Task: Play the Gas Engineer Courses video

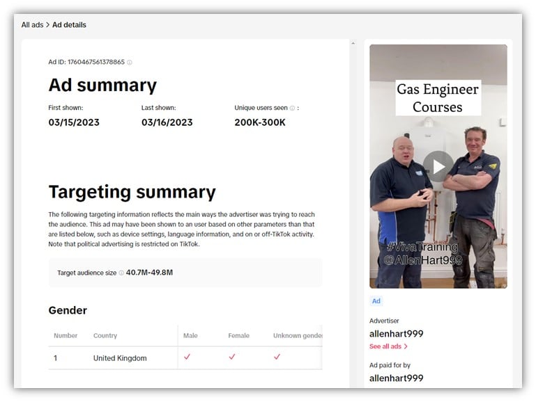Action: [438, 167]
